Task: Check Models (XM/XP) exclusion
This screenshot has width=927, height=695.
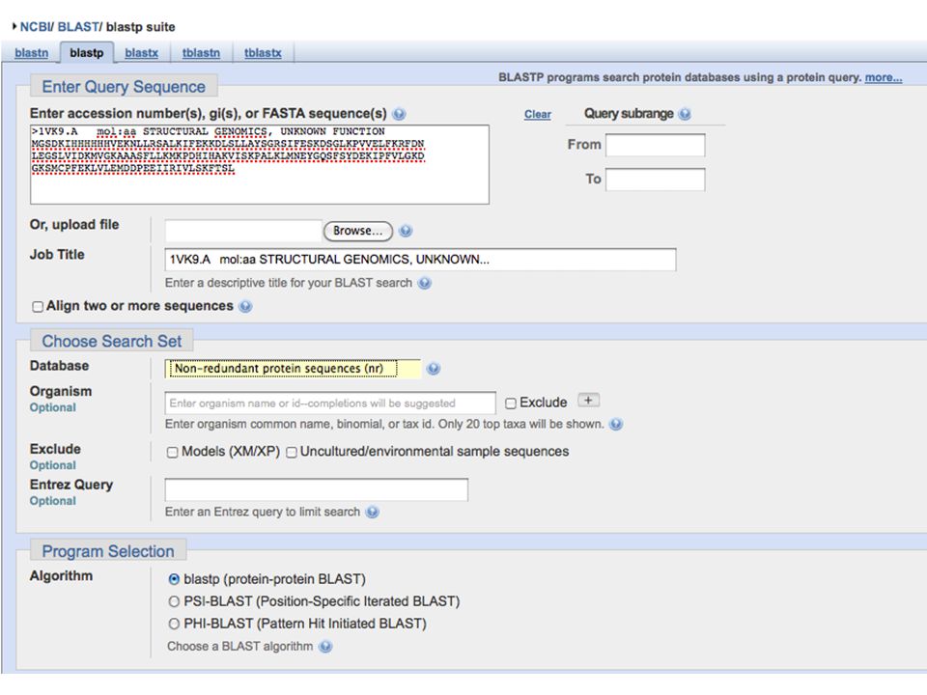Action: coord(172,453)
